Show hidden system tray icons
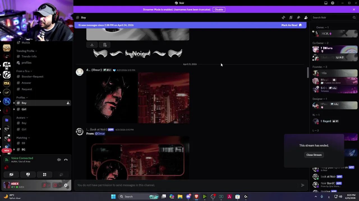Image resolution: width=359 pixels, height=201 pixels. 316,197
